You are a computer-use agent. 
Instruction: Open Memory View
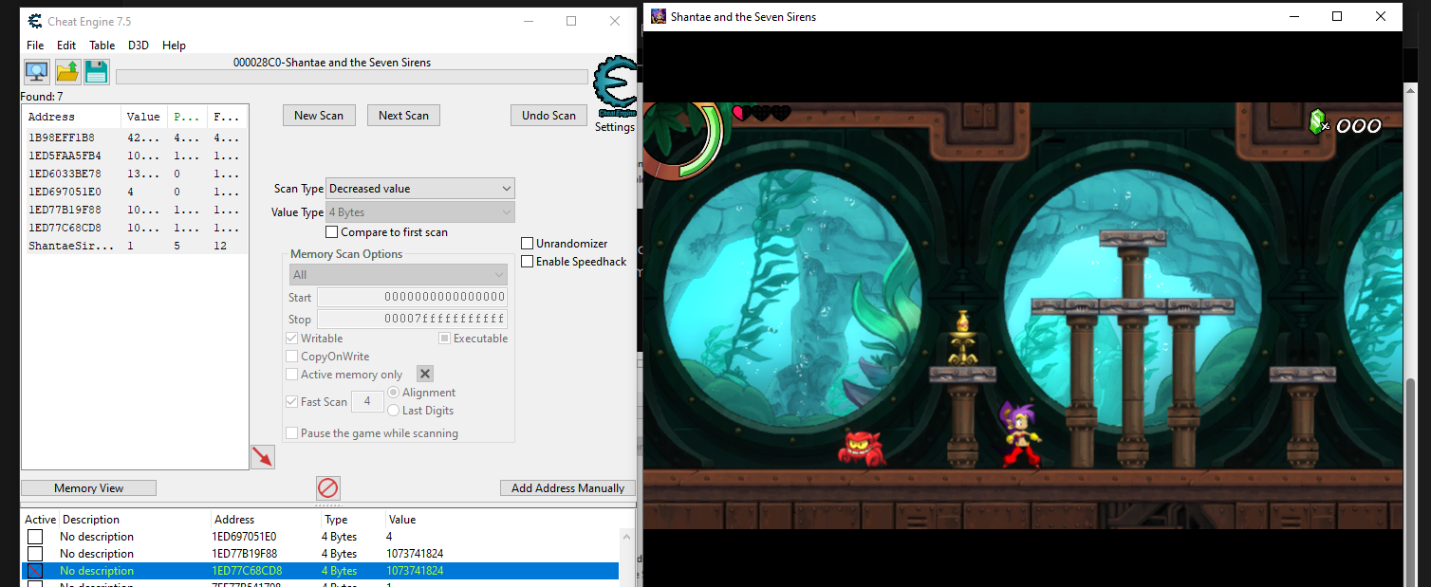(x=88, y=488)
